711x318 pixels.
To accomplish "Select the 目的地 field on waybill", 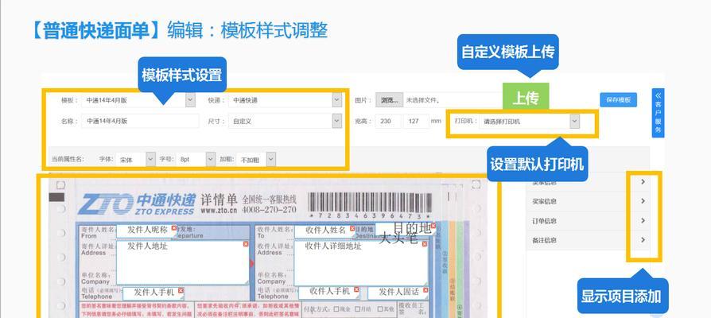I will 406,229.
